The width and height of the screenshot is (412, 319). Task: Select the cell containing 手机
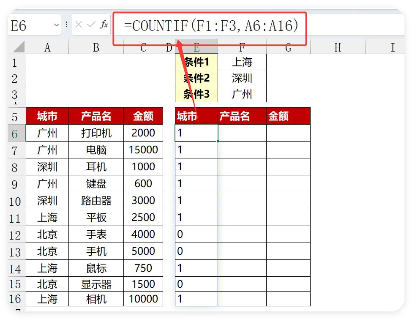96,251
